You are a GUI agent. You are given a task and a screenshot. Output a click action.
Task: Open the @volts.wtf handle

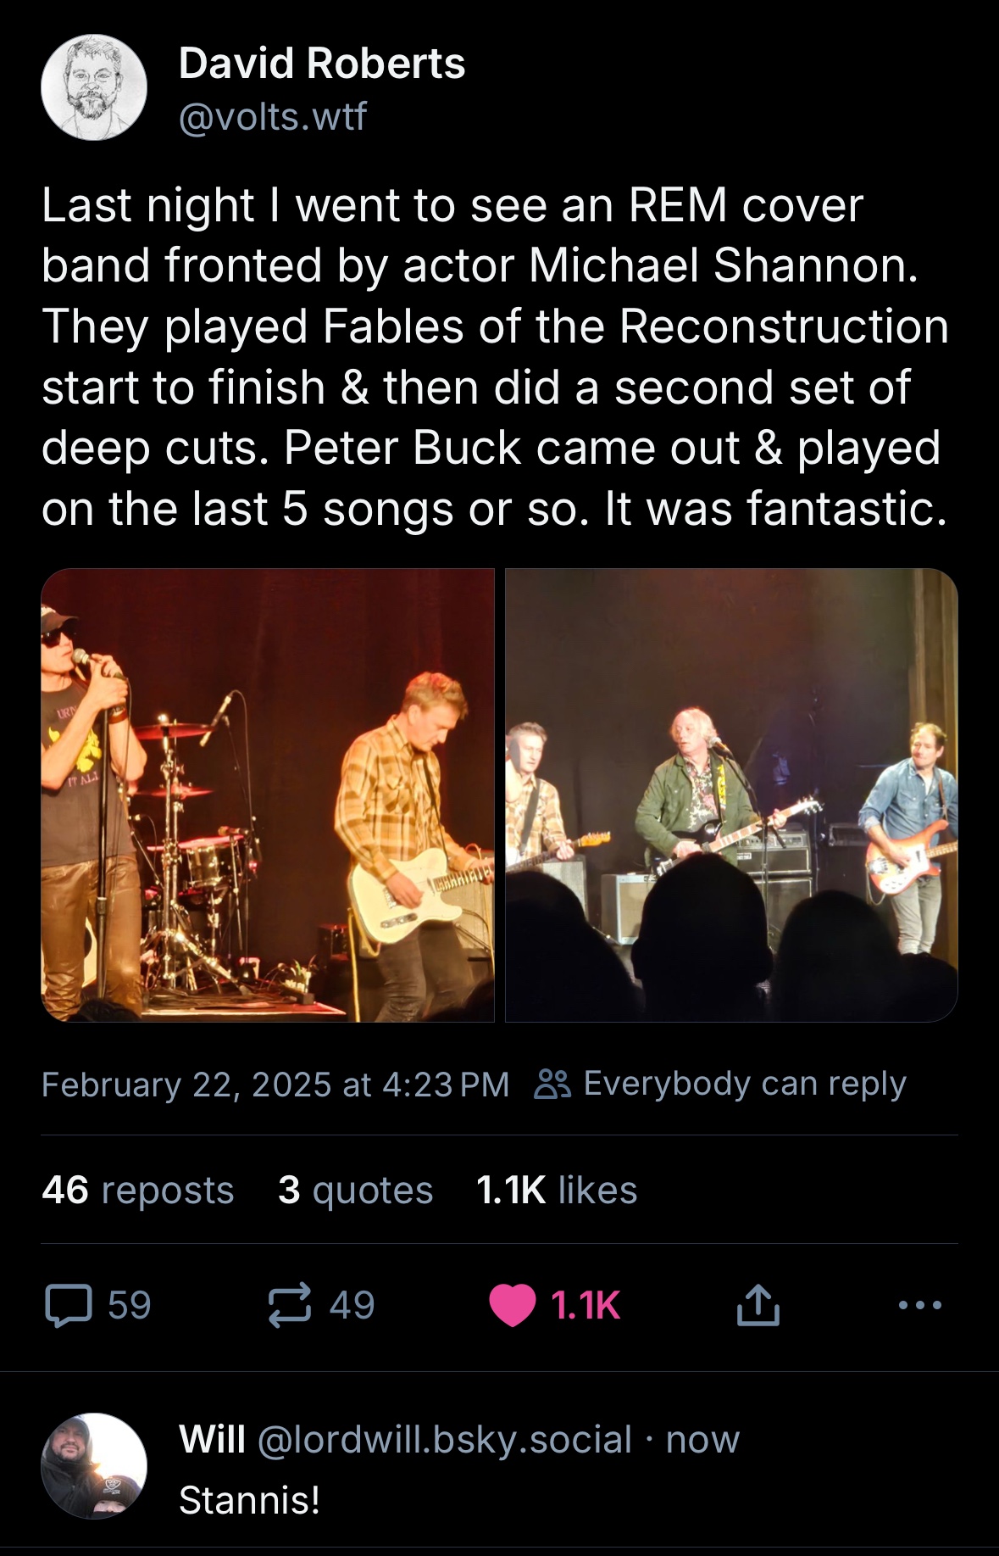[x=273, y=116]
